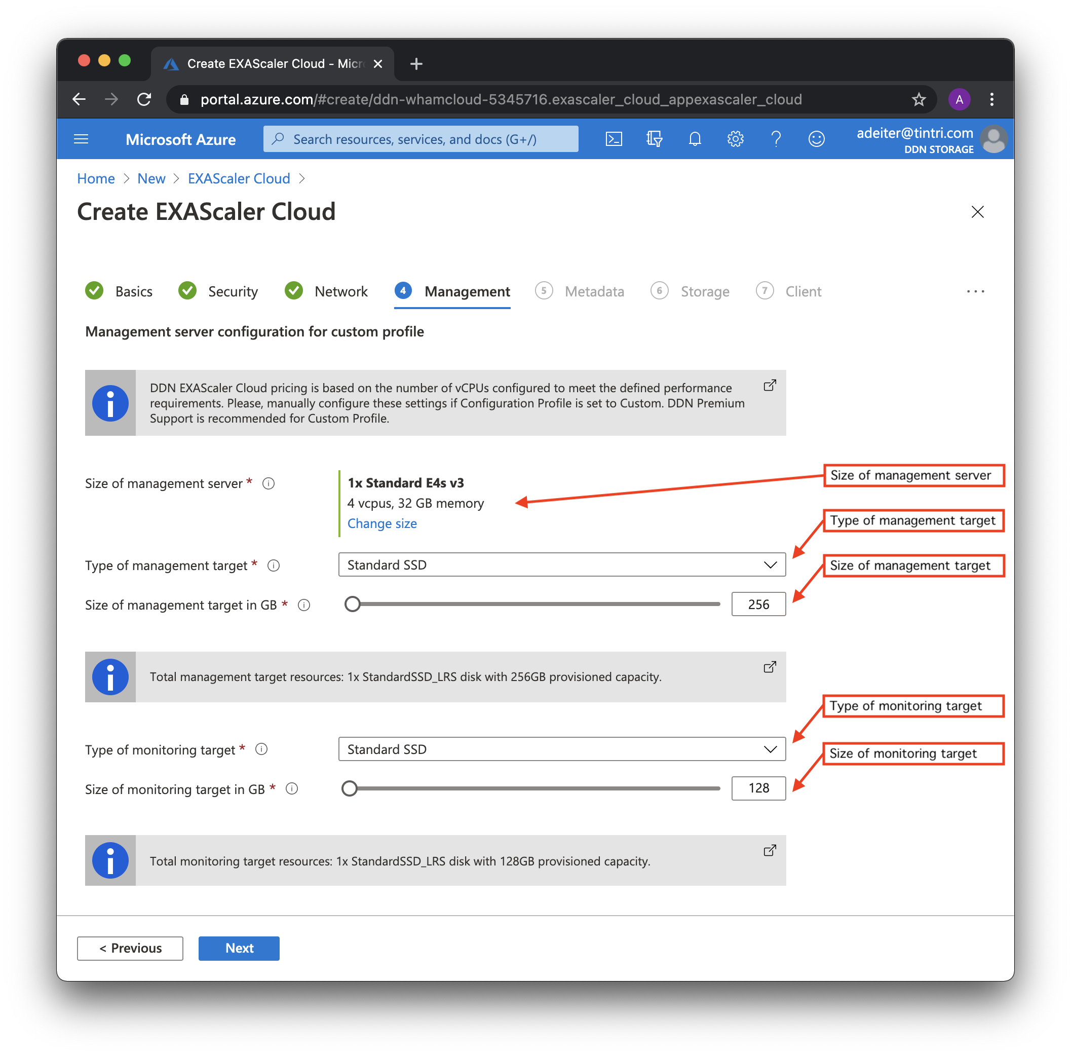Expand Type of monitoring target dropdown
The image size is (1071, 1056).
coord(561,749)
